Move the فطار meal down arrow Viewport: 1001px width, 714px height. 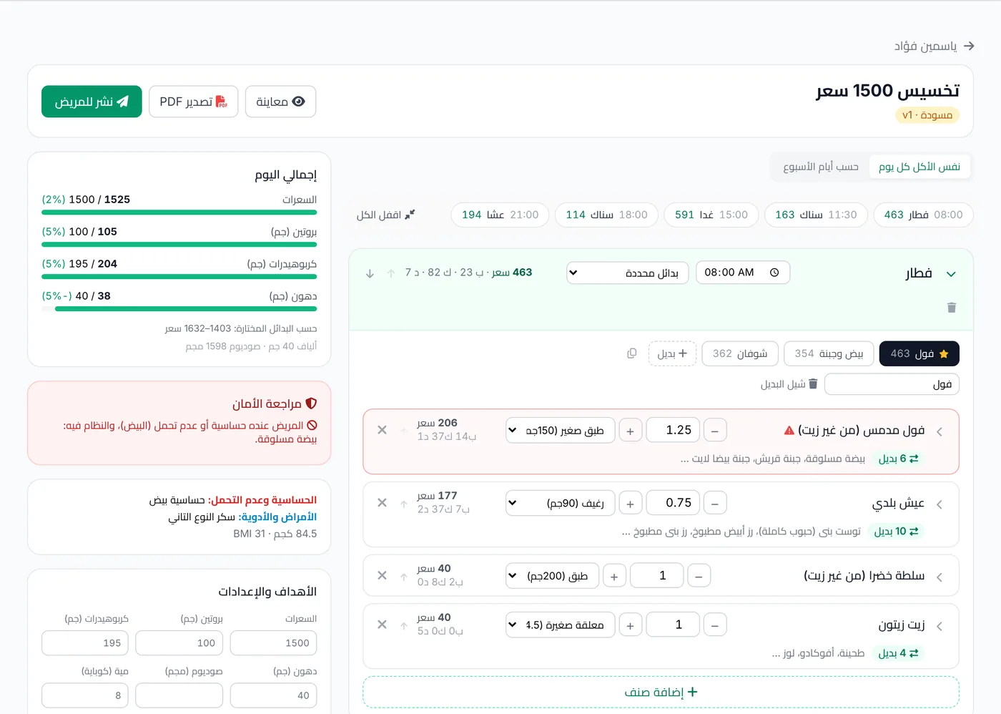click(370, 273)
